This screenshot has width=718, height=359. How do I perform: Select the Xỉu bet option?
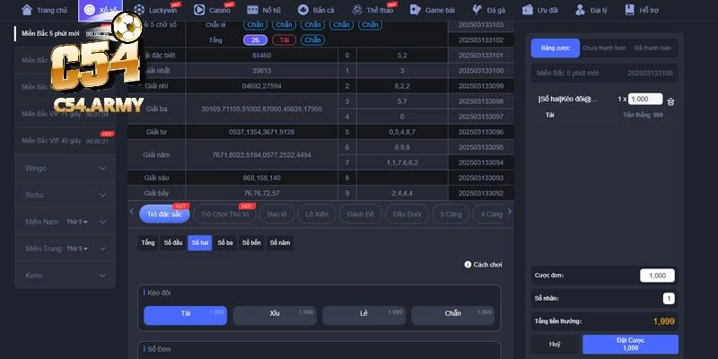click(x=274, y=315)
